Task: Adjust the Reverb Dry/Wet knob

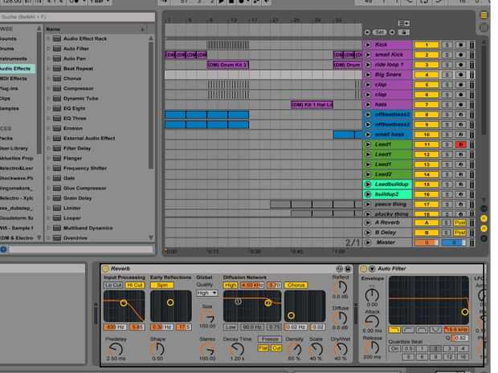Action: [x=341, y=348]
